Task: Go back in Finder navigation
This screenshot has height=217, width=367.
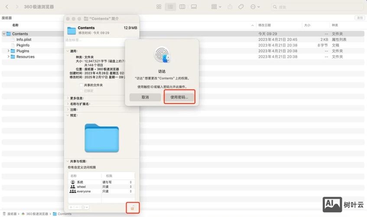Action: [x=7, y=7]
